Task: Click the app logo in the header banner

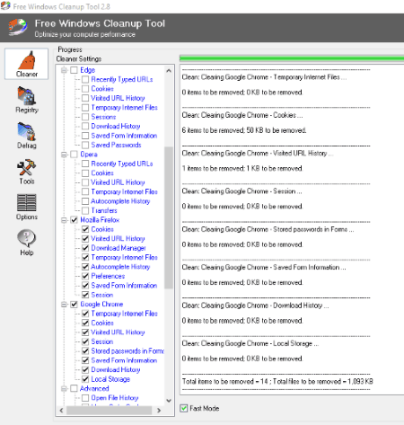Action: click(x=18, y=27)
